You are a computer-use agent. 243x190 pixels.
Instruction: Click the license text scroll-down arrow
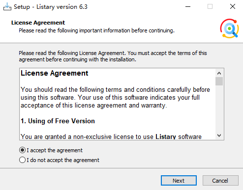pyautogui.click(x=219, y=136)
